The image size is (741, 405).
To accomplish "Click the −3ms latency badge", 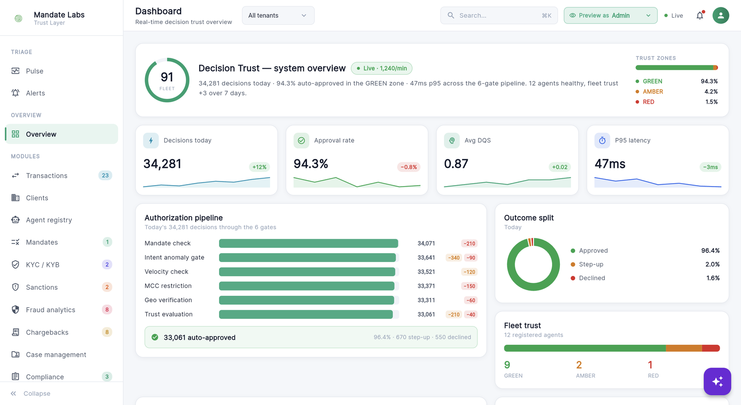I will coord(710,167).
